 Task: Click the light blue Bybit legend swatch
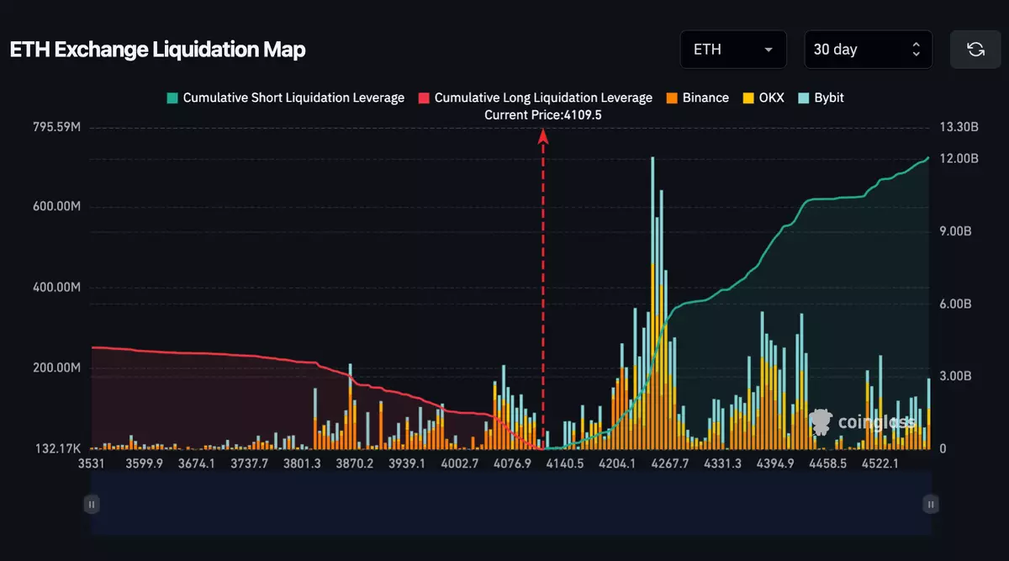(803, 98)
